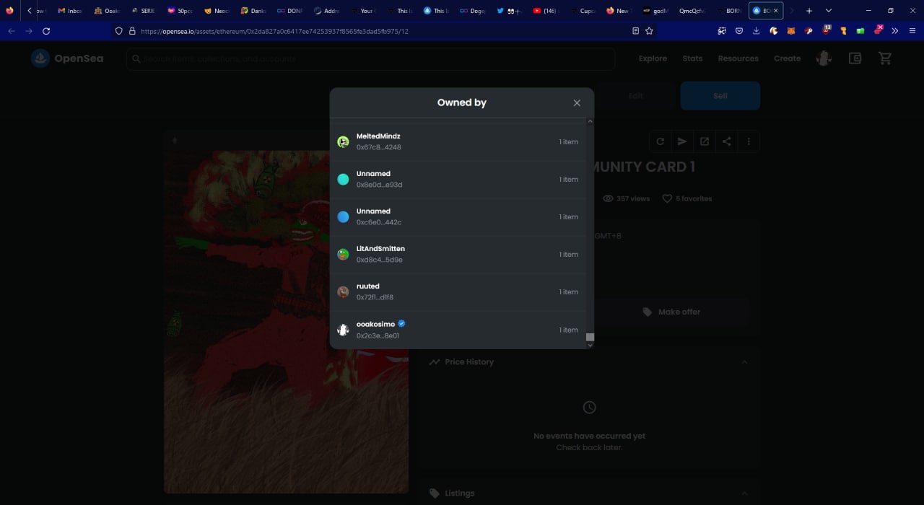Click the owners list scroll-up arrow
Screen dimensions: 924x505
click(x=590, y=121)
